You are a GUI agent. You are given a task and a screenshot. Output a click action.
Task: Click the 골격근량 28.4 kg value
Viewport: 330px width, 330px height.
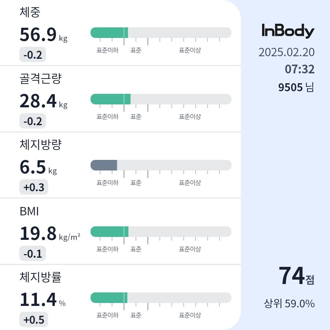pyautogui.click(x=43, y=101)
